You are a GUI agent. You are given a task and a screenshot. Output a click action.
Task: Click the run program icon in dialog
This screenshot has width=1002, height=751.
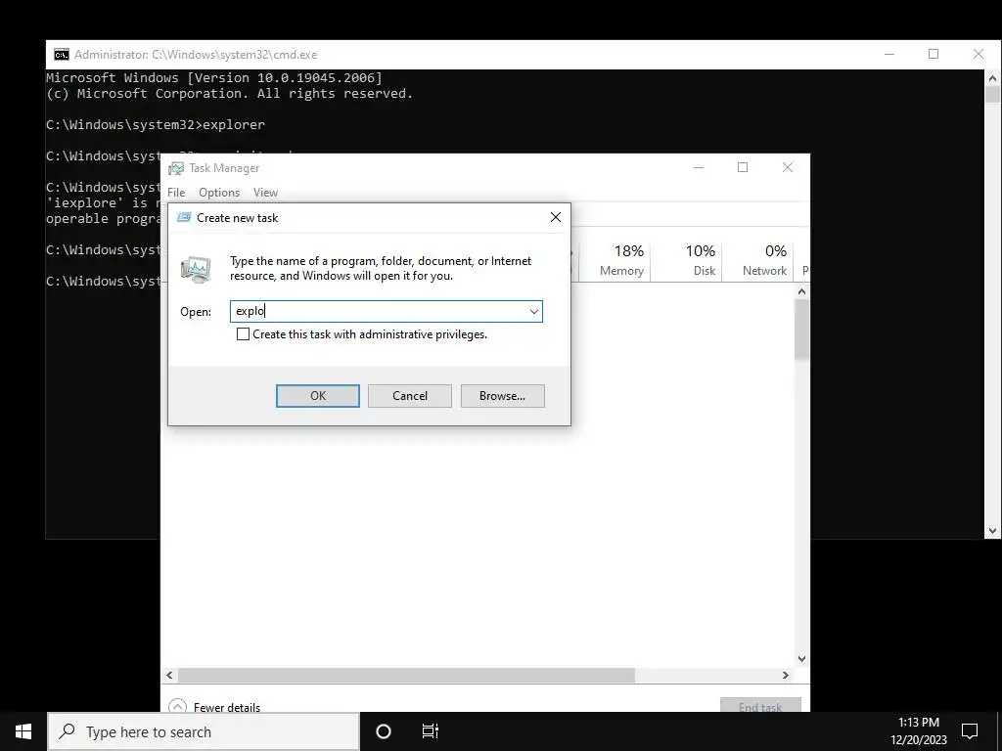[x=196, y=270]
